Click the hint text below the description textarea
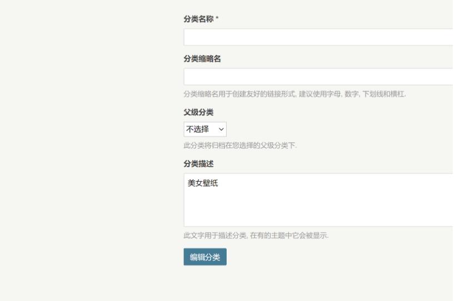Screen dimensions: 460x301 click(256, 235)
